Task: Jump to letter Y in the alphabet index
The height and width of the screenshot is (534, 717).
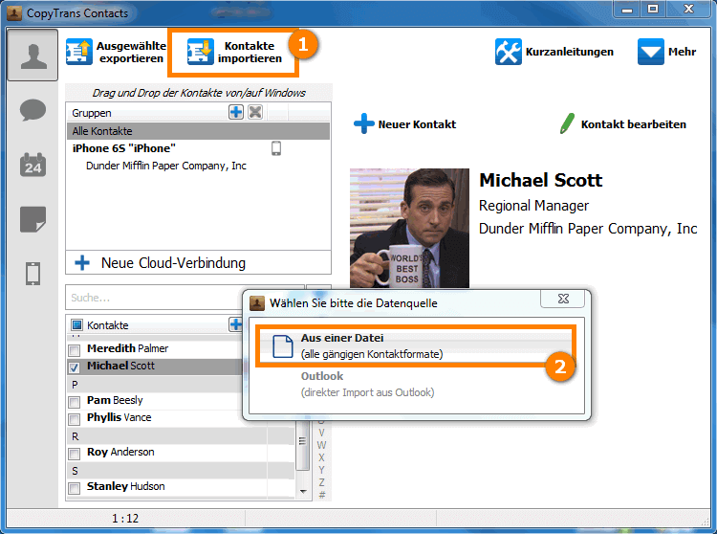Action: click(x=321, y=470)
